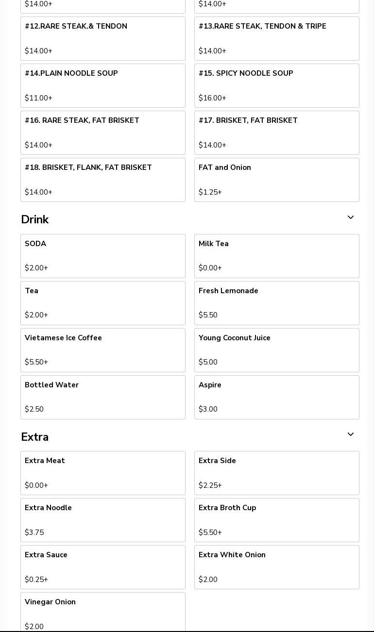Choose Extra Broth Cup item

277,520
